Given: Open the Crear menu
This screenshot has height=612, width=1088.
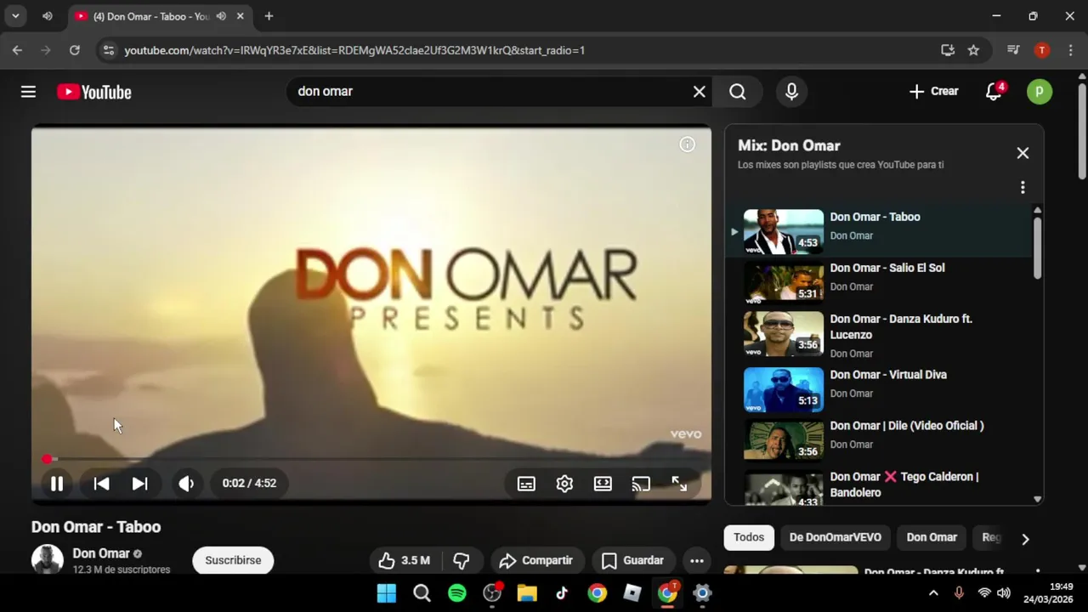Looking at the screenshot, I should tap(933, 92).
